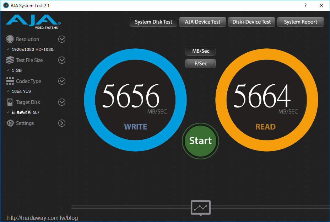
Task: Click the Target Disk label
Action: [28, 102]
